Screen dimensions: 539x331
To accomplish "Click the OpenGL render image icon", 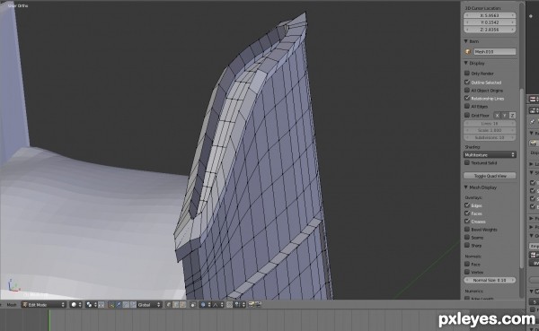I will pyautogui.click(x=251, y=305).
